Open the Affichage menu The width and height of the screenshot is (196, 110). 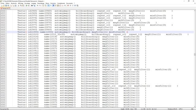point(21,3)
